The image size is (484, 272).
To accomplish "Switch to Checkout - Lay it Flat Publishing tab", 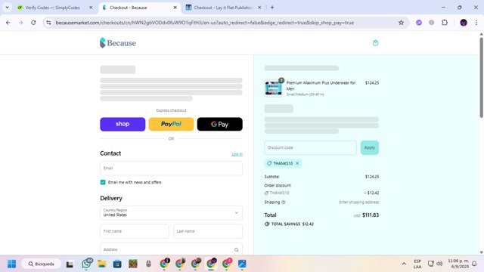I will pos(223,8).
